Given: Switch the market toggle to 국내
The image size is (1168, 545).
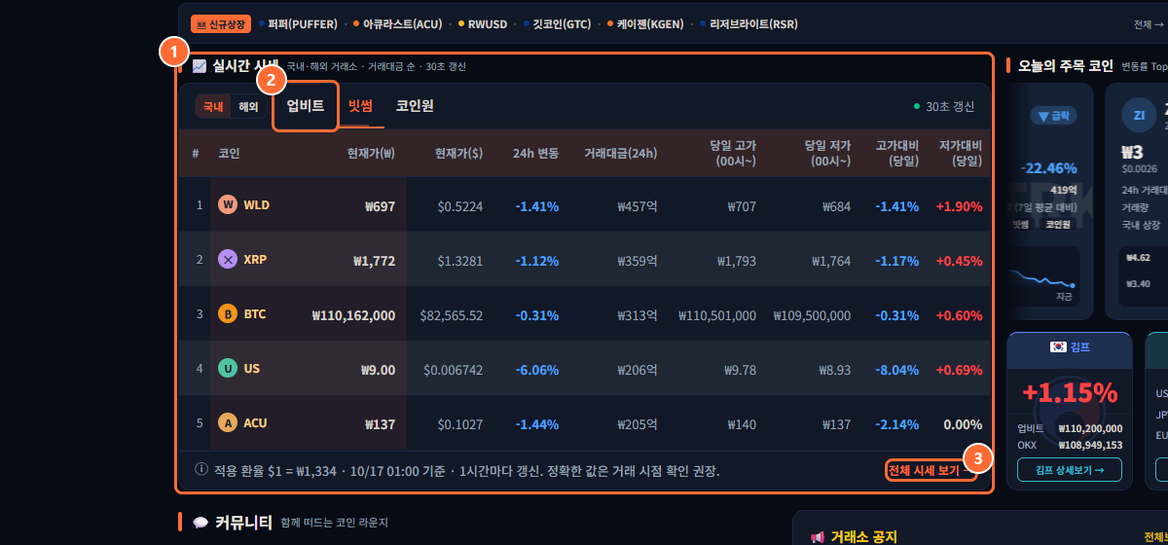Looking at the screenshot, I should tap(212, 106).
